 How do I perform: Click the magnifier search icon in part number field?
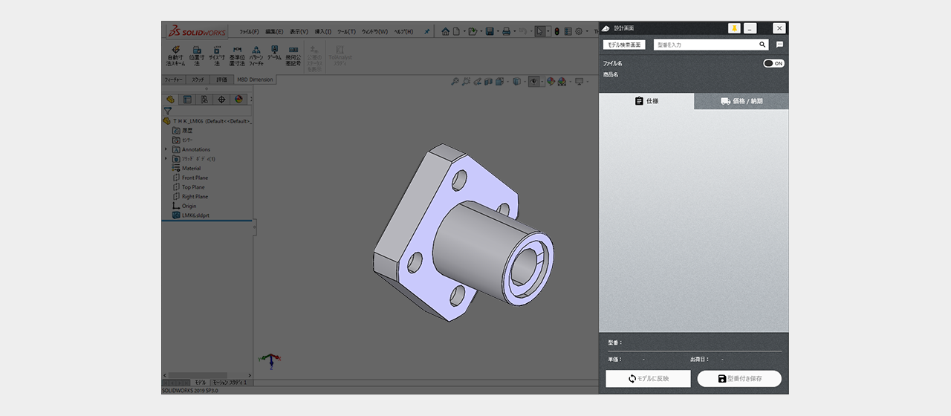pos(762,45)
